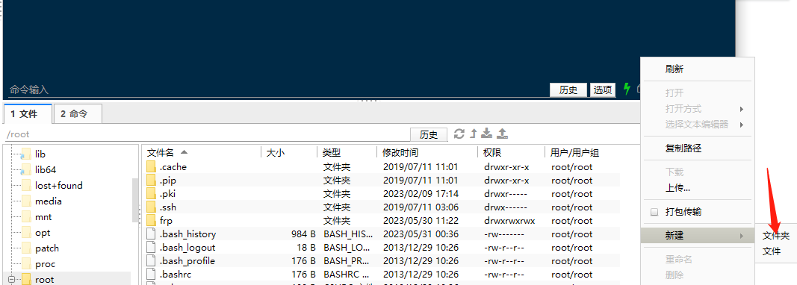Click the directory tree vertical scrollbar
This screenshot has width=797, height=285.
click(x=134, y=201)
